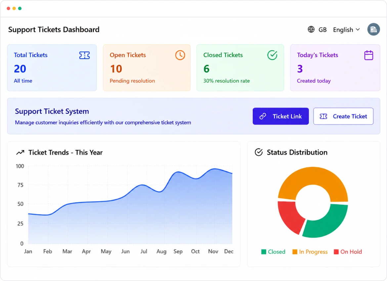387x281 pixels.
Task: Click the Jan label on chart axis
Action: (28, 251)
